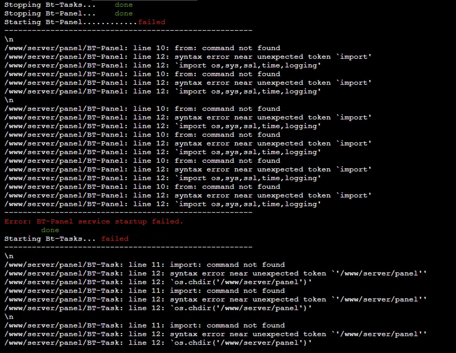Click the dashed separator above the red Error line
Screen dimensions: 456x353
point(129,213)
